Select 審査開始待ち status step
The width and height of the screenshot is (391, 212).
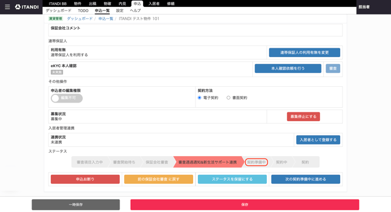pos(124,162)
